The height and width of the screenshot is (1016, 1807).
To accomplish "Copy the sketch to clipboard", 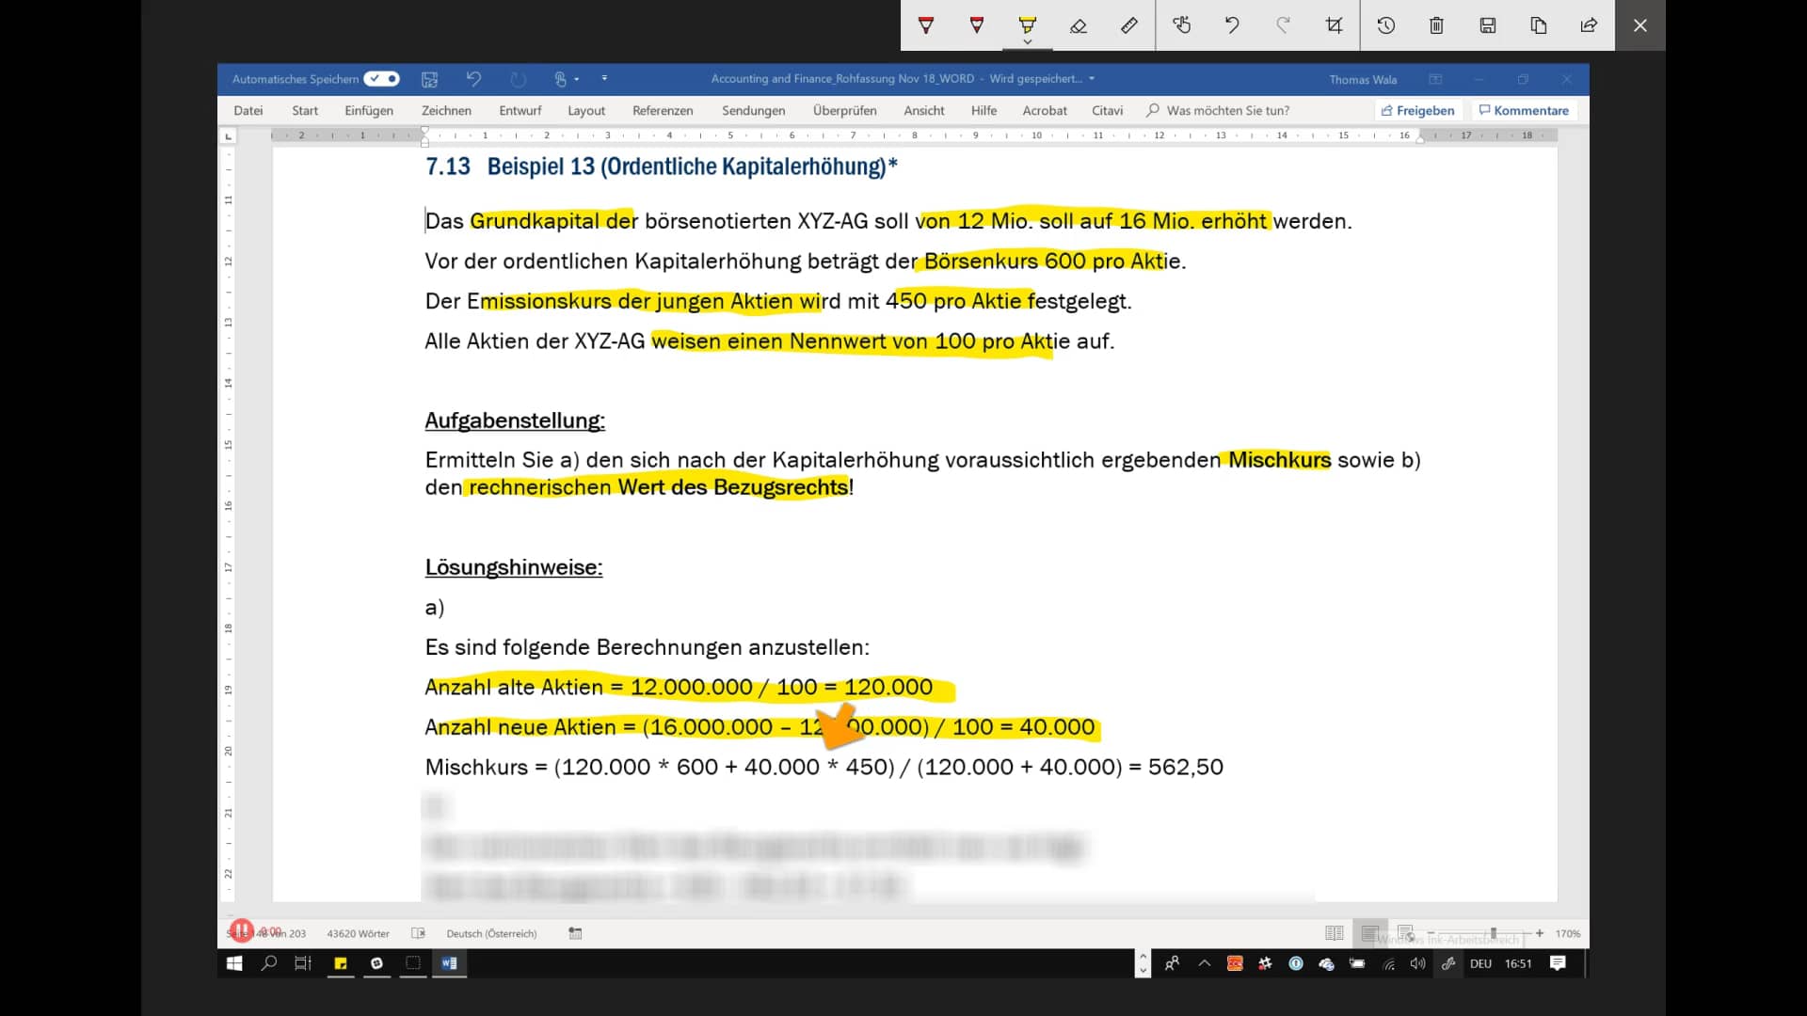I will tap(1539, 25).
